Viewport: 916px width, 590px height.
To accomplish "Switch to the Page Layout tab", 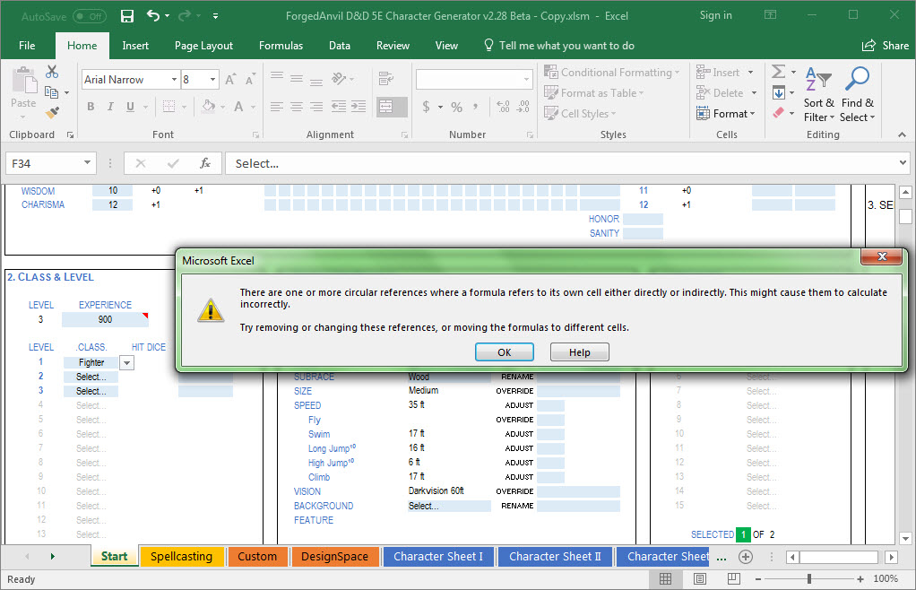I will tap(203, 46).
